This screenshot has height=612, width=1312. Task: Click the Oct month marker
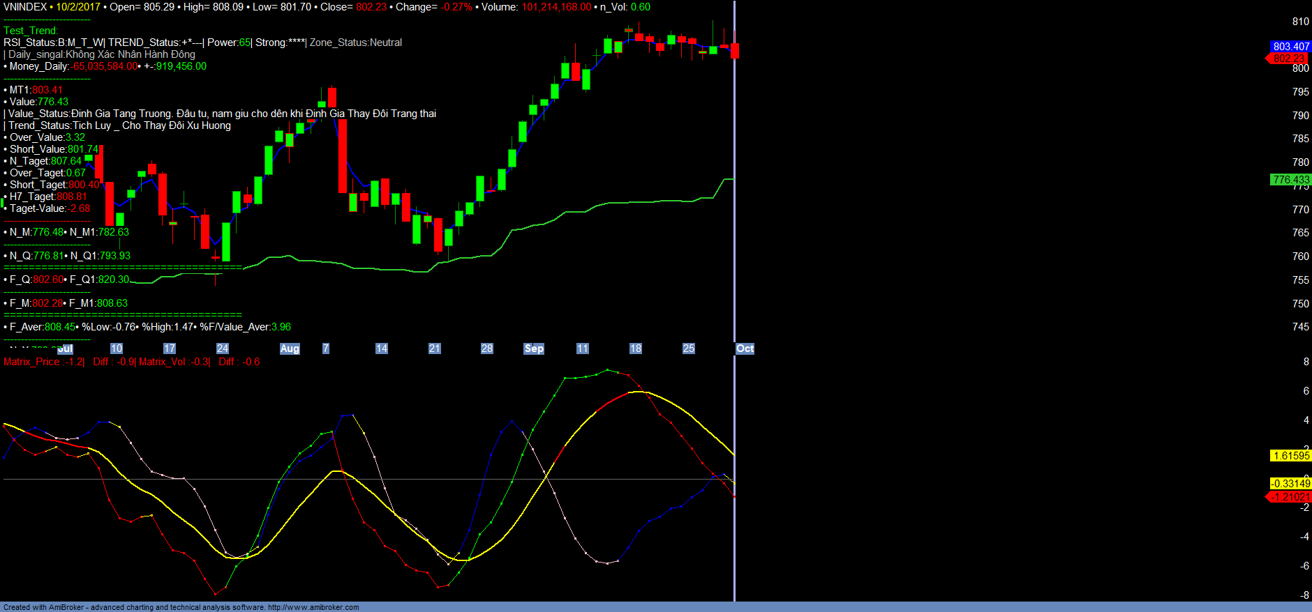click(x=745, y=349)
